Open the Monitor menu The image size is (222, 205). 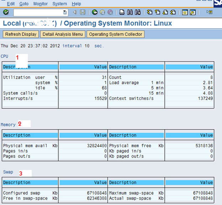[41, 4]
